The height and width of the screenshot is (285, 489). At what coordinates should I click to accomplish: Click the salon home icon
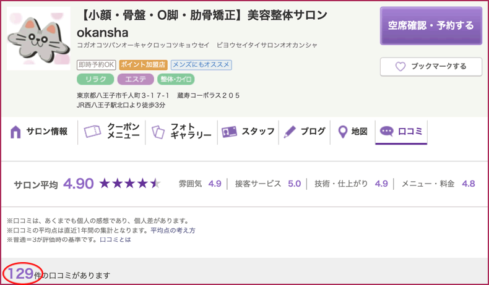click(x=15, y=132)
